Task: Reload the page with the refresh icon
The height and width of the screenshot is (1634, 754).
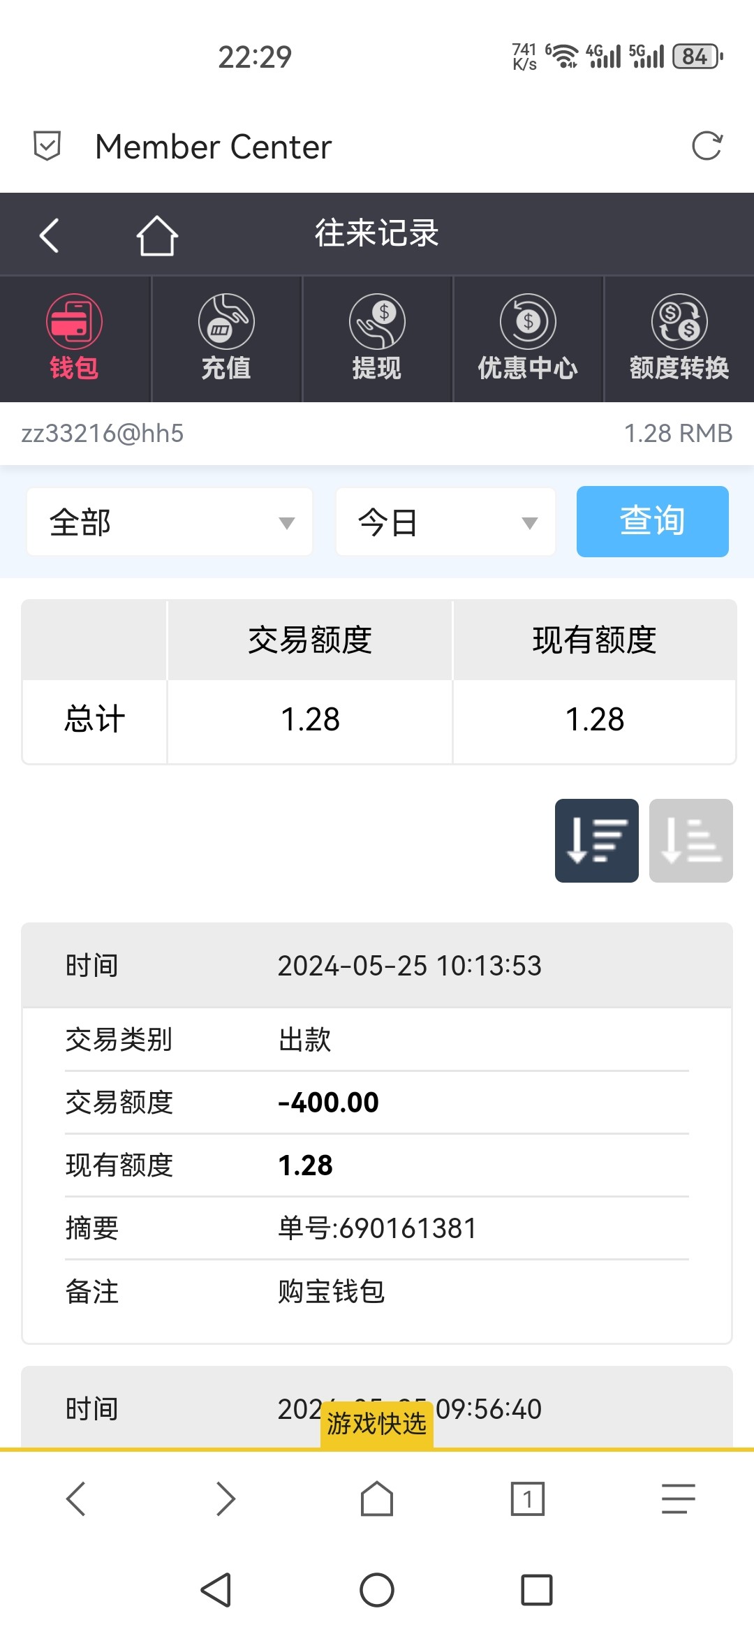Action: (x=708, y=147)
